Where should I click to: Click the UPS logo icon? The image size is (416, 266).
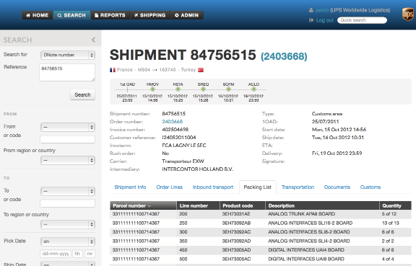408,14
